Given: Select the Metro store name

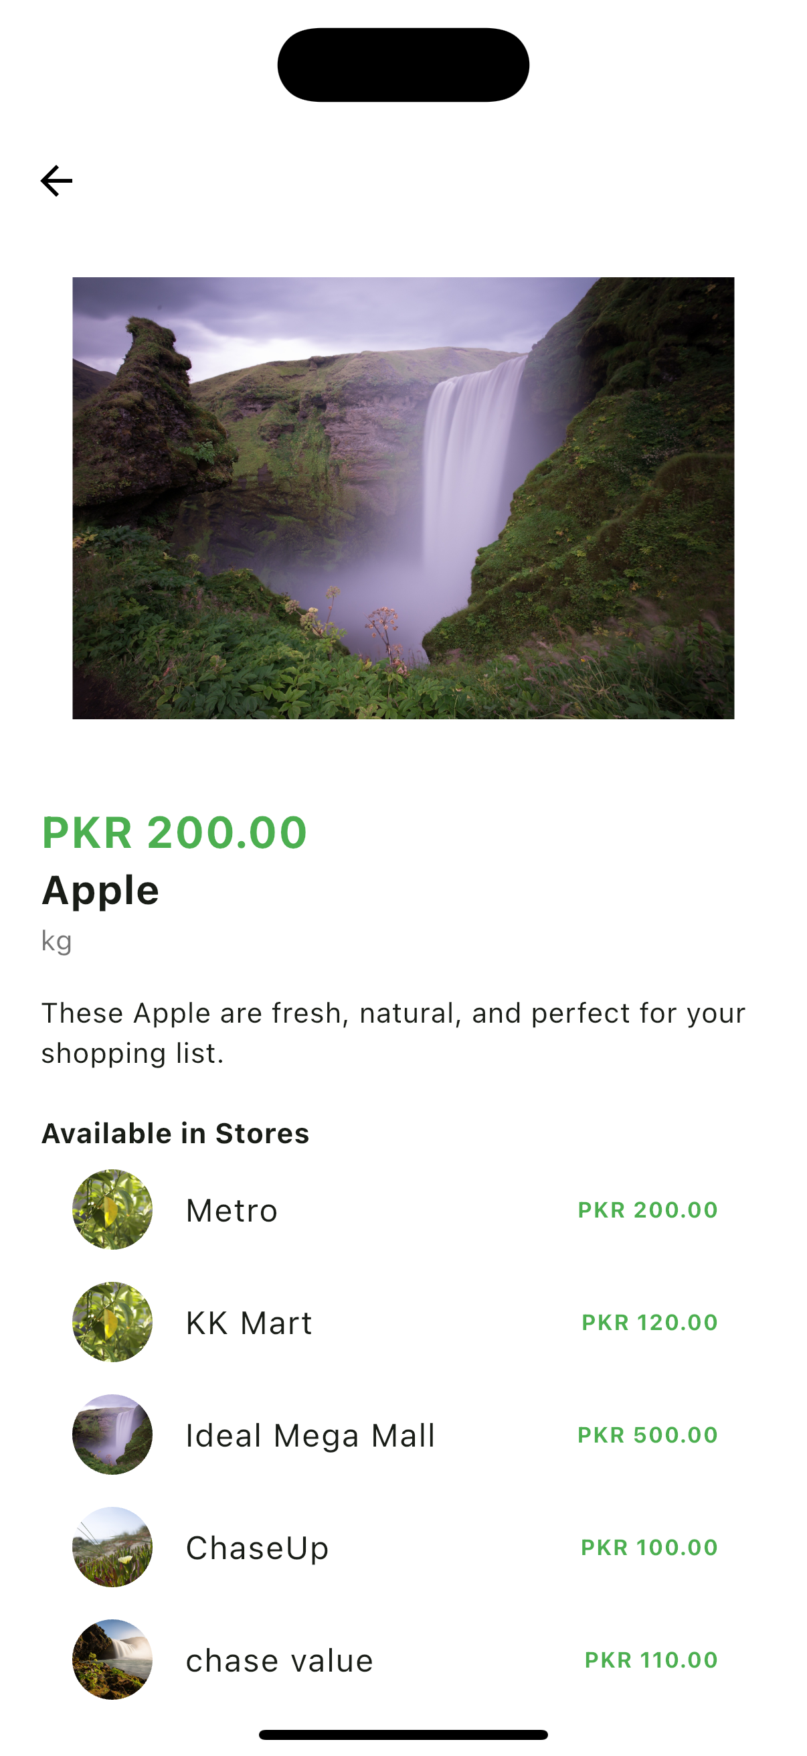Looking at the screenshot, I should (x=232, y=1211).
